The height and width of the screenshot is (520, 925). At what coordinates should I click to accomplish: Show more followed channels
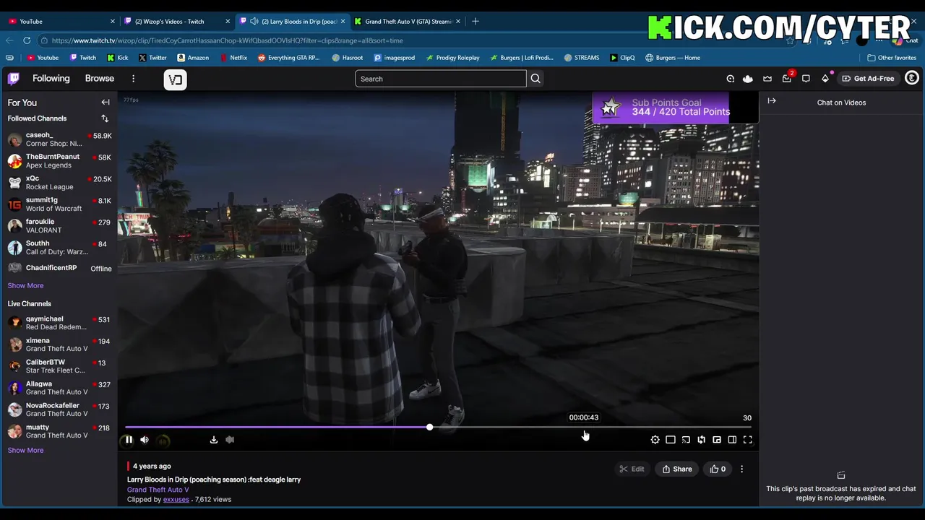(25, 286)
